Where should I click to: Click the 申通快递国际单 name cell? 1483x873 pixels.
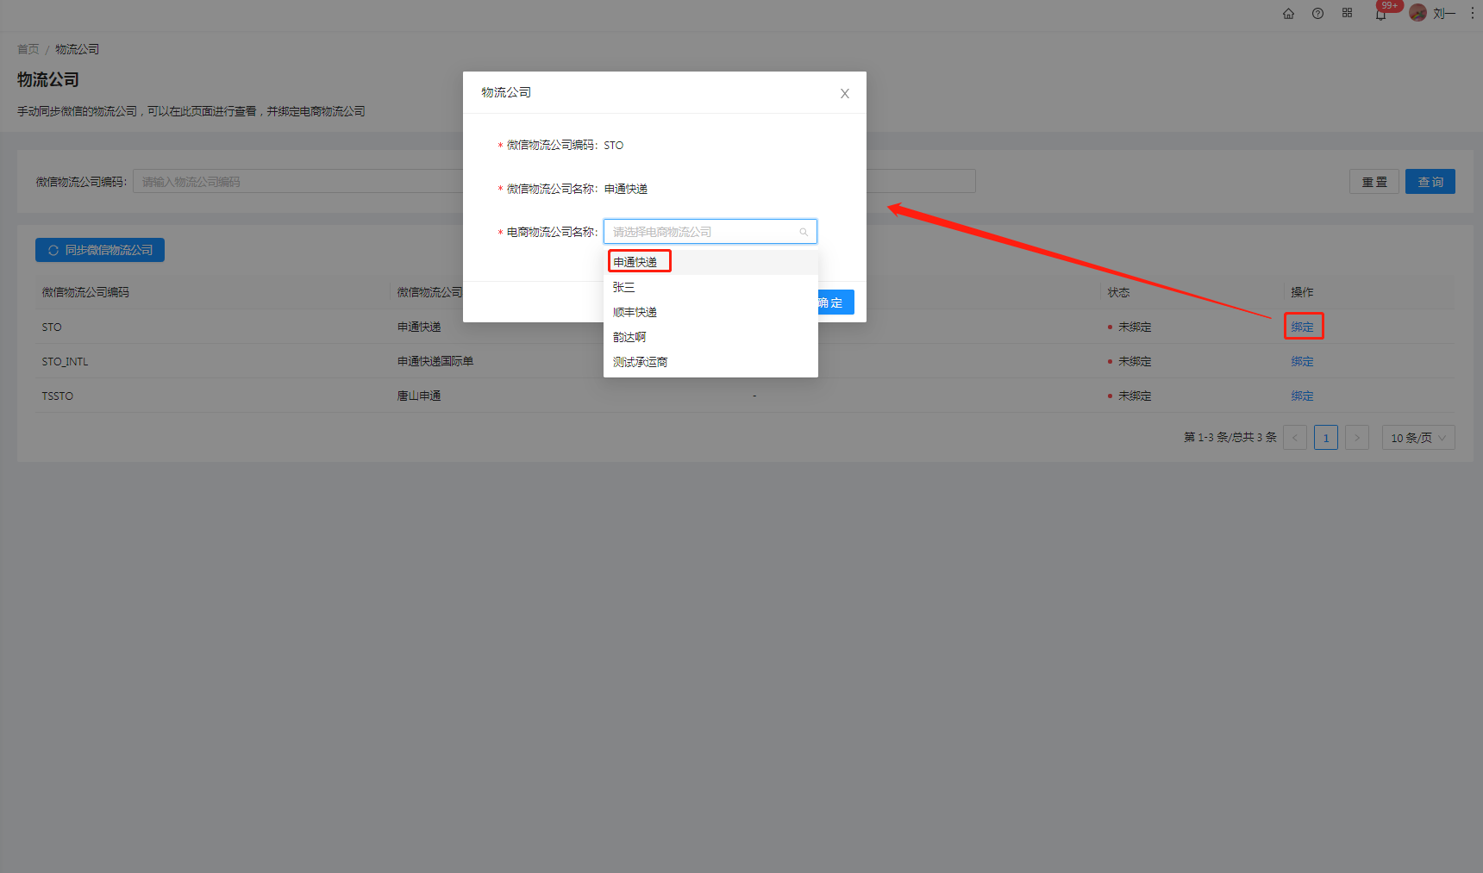[435, 361]
